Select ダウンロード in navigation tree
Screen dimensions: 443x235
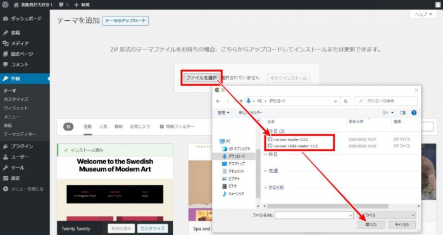click(234, 156)
